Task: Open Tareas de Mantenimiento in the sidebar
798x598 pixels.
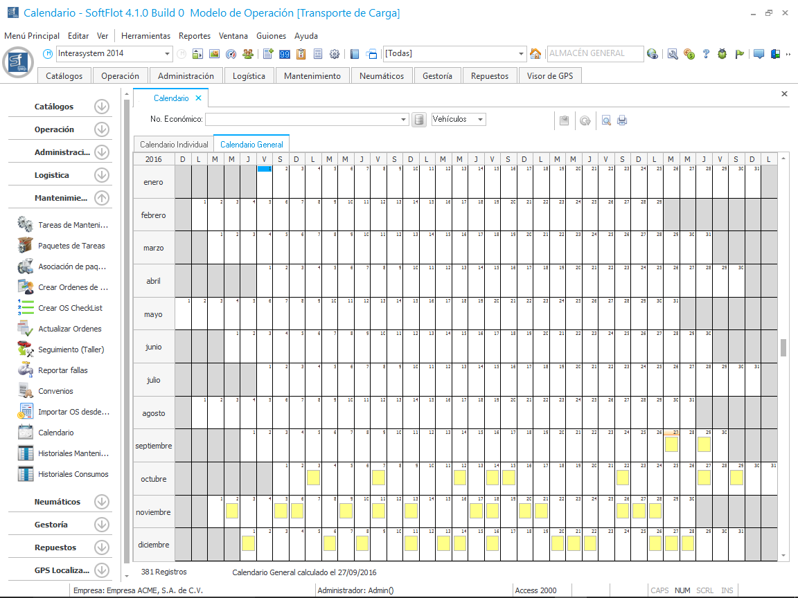Action: point(73,225)
